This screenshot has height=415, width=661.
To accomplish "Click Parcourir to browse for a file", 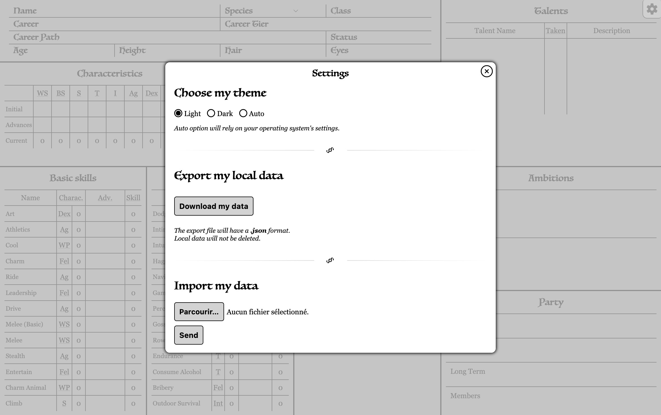I will click(199, 312).
